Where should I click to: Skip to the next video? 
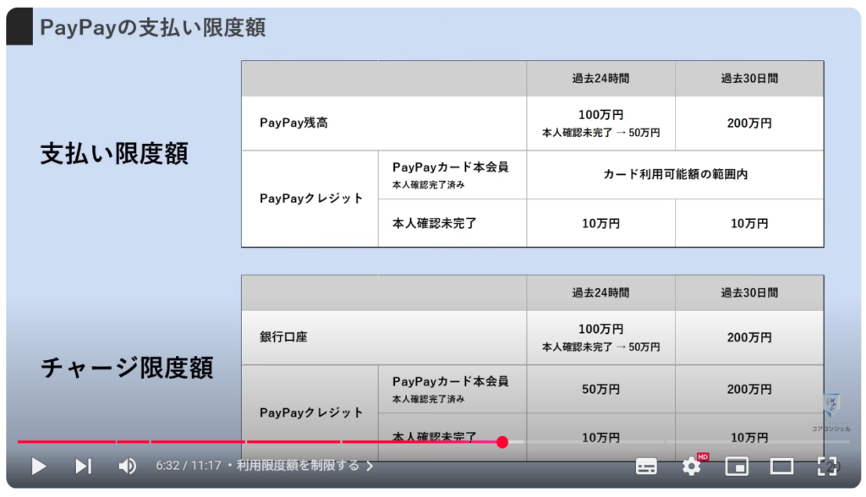pyautogui.click(x=84, y=467)
